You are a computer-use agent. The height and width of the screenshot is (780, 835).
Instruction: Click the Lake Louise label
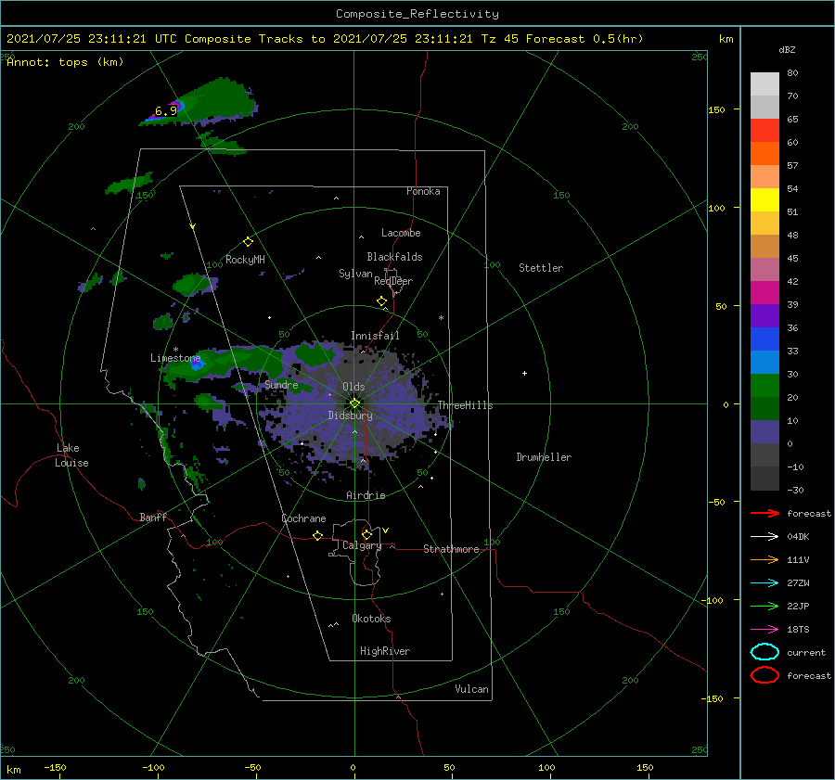tap(71, 455)
